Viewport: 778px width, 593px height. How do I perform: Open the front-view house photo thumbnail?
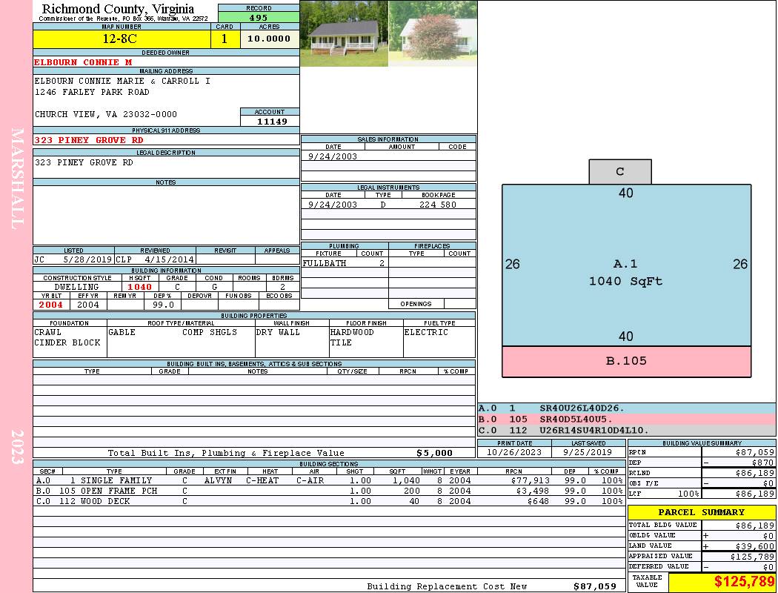(344, 33)
